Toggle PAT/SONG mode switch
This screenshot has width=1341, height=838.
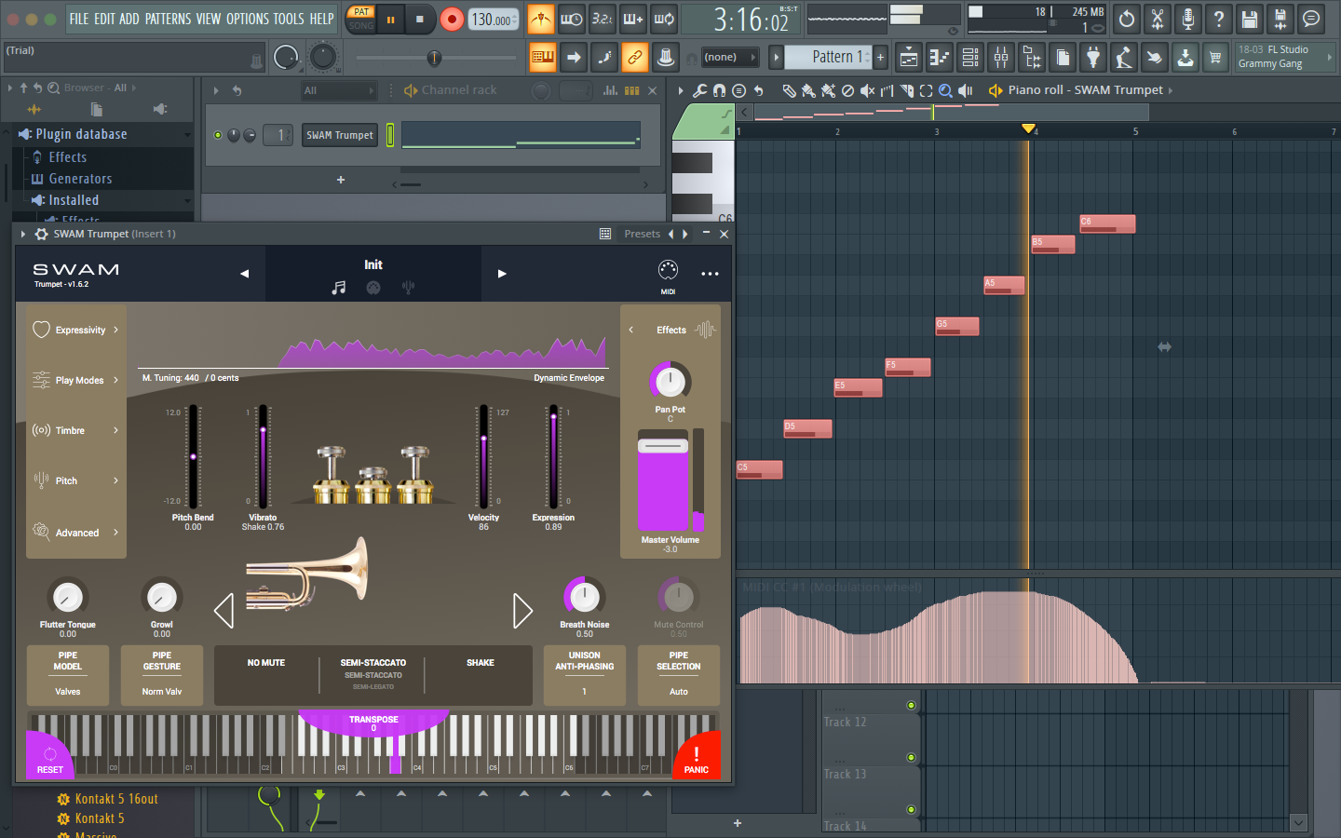click(x=361, y=19)
